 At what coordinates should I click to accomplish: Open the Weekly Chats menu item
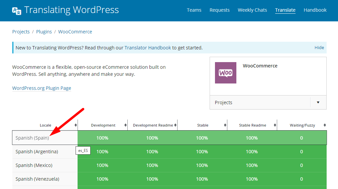252,10
